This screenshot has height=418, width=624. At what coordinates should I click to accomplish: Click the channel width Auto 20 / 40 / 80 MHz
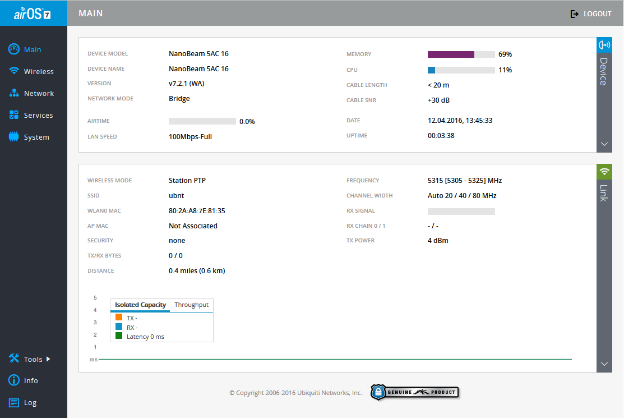[462, 195]
